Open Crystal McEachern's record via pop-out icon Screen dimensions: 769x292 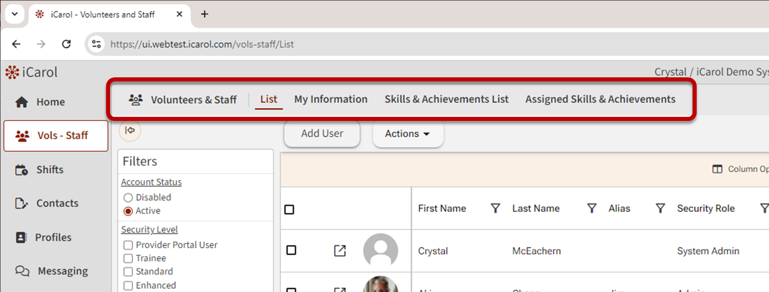pos(340,251)
